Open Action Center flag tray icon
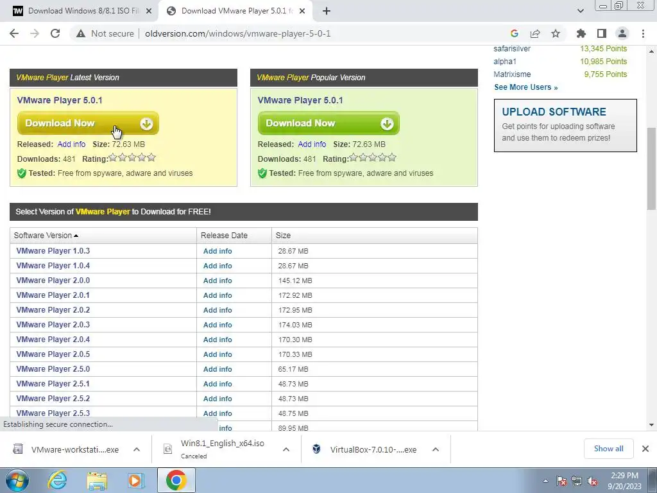Image resolution: width=657 pixels, height=493 pixels. point(561,481)
